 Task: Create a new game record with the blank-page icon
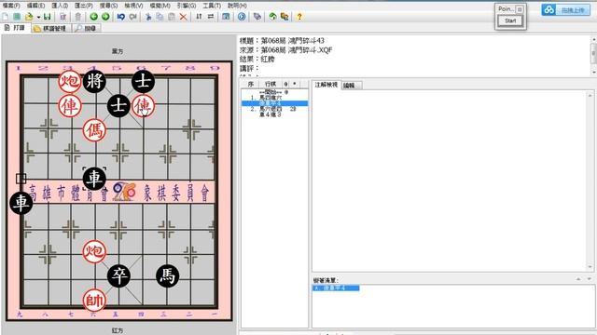6,17
